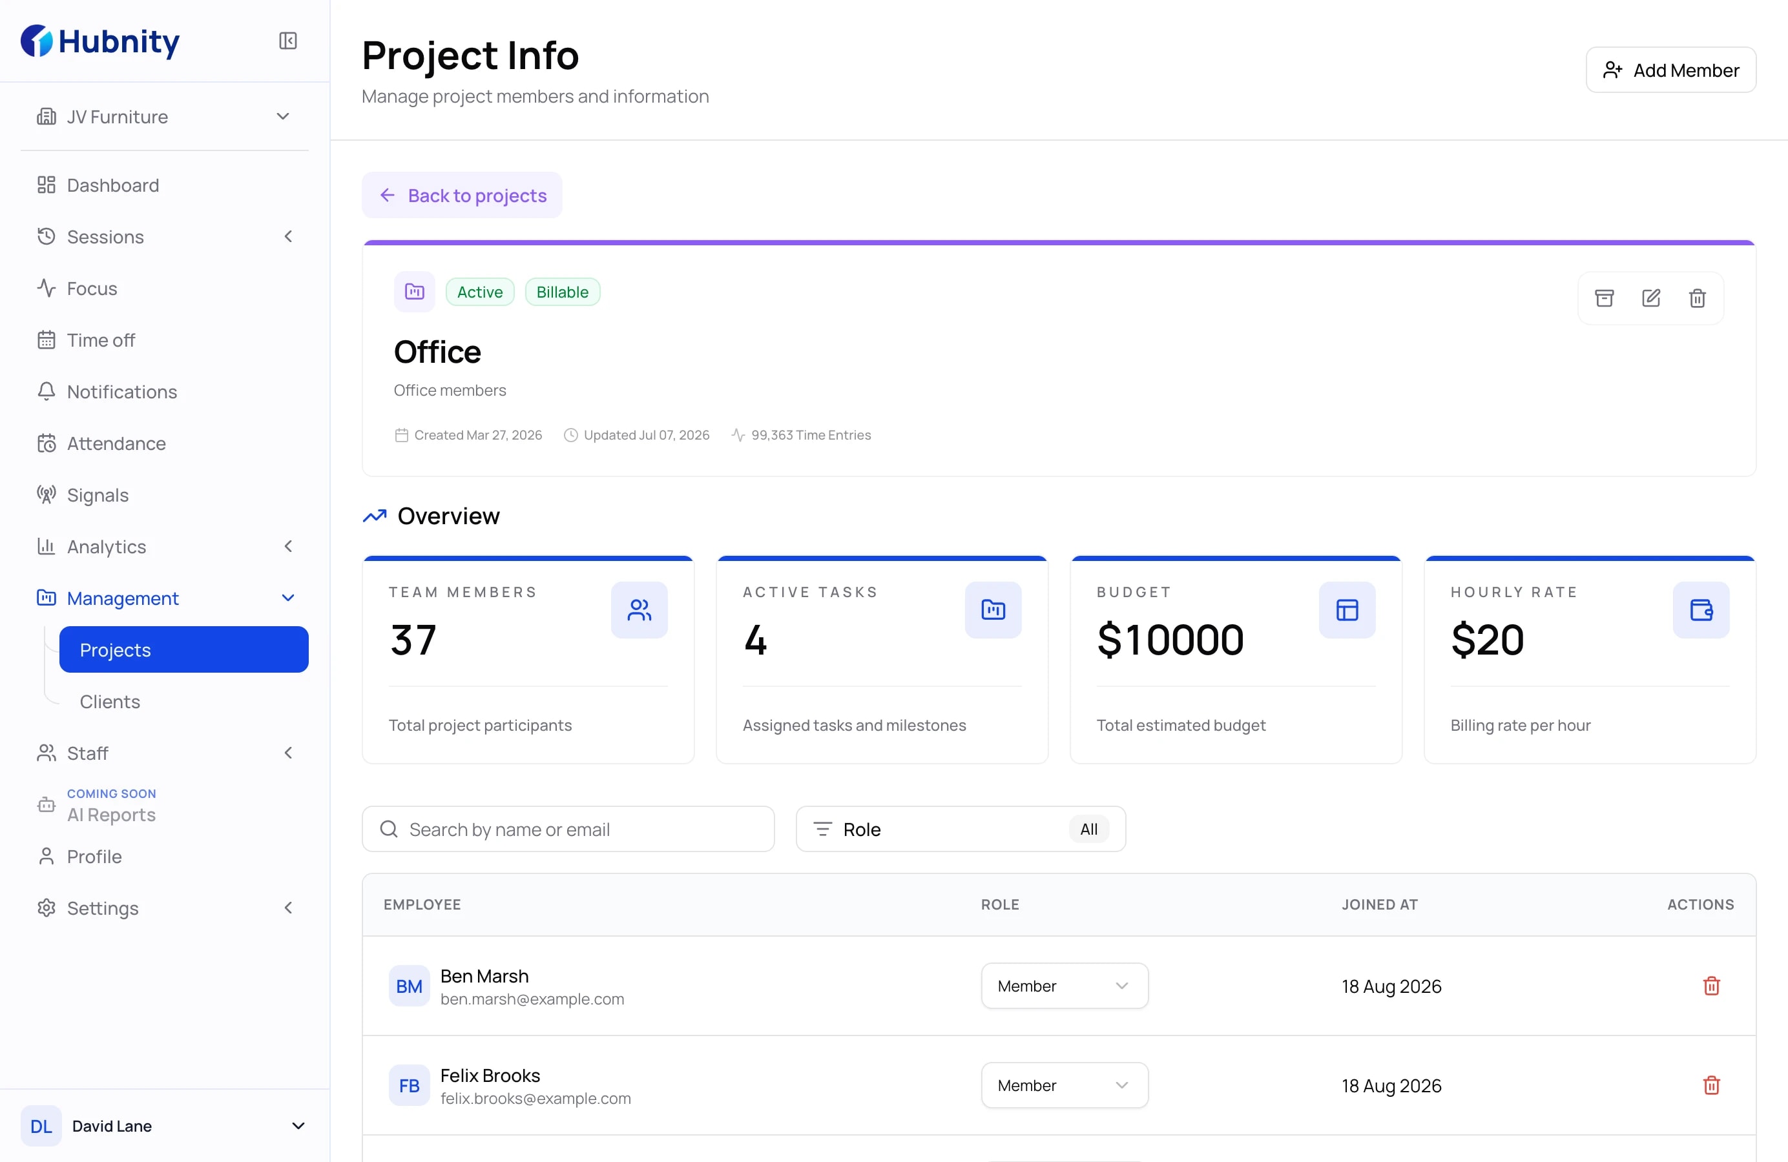The image size is (1788, 1162).
Task: Remove Ben Marsh from project
Action: coord(1711,986)
